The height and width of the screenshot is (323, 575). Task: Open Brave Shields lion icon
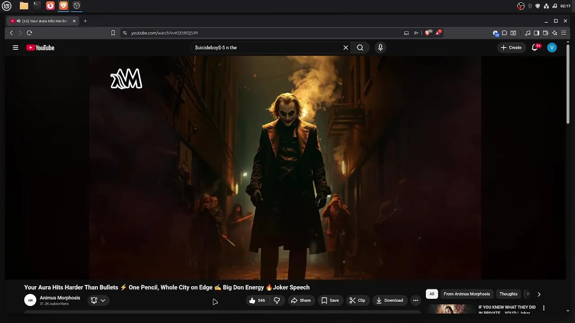428,33
